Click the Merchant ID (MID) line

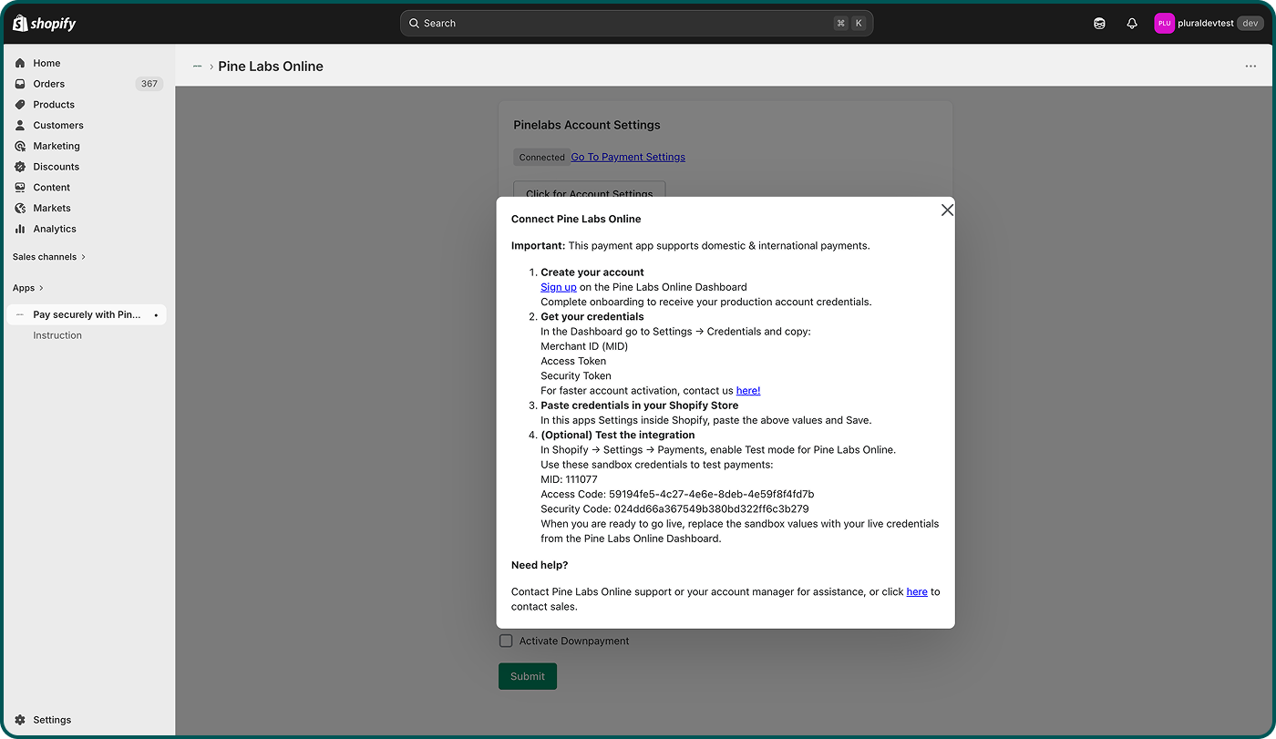tap(584, 346)
